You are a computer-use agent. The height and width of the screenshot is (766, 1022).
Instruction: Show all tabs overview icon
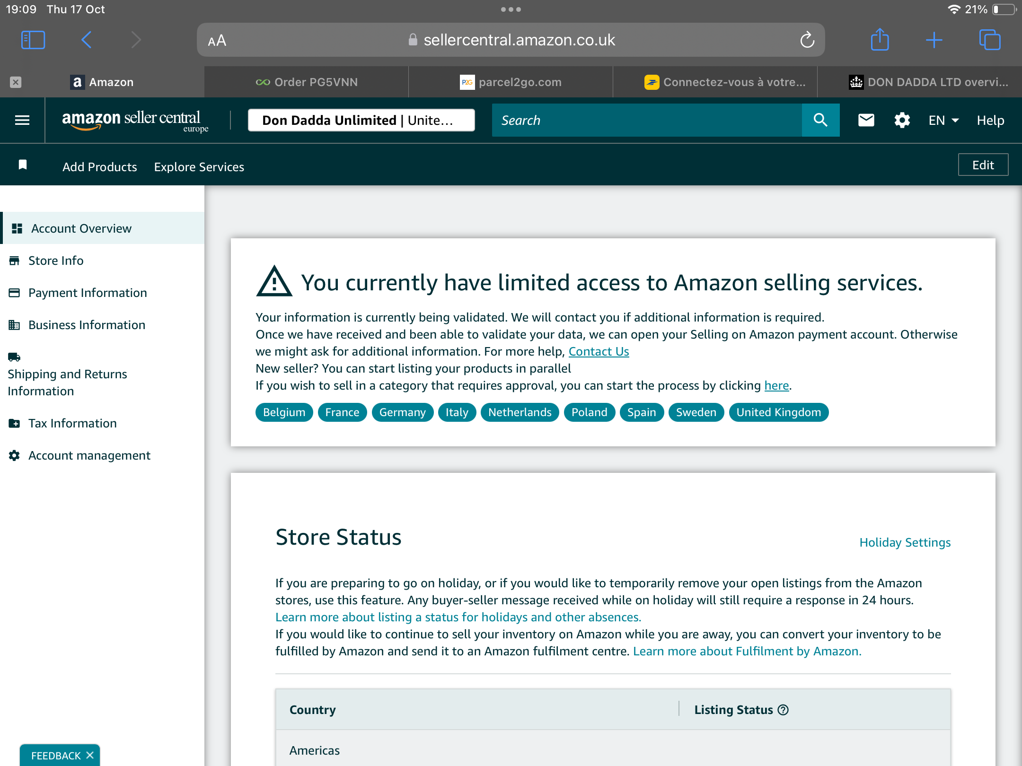click(990, 40)
